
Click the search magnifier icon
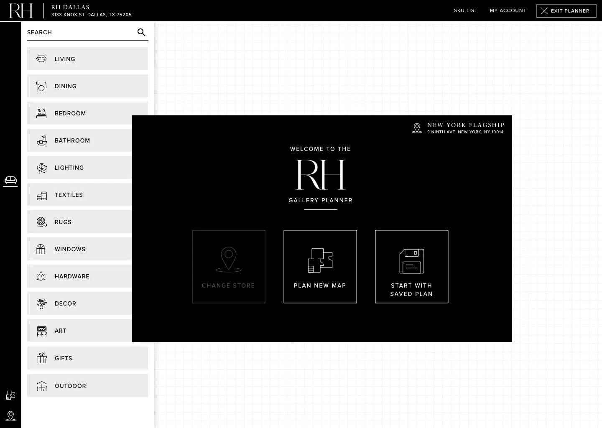click(141, 32)
